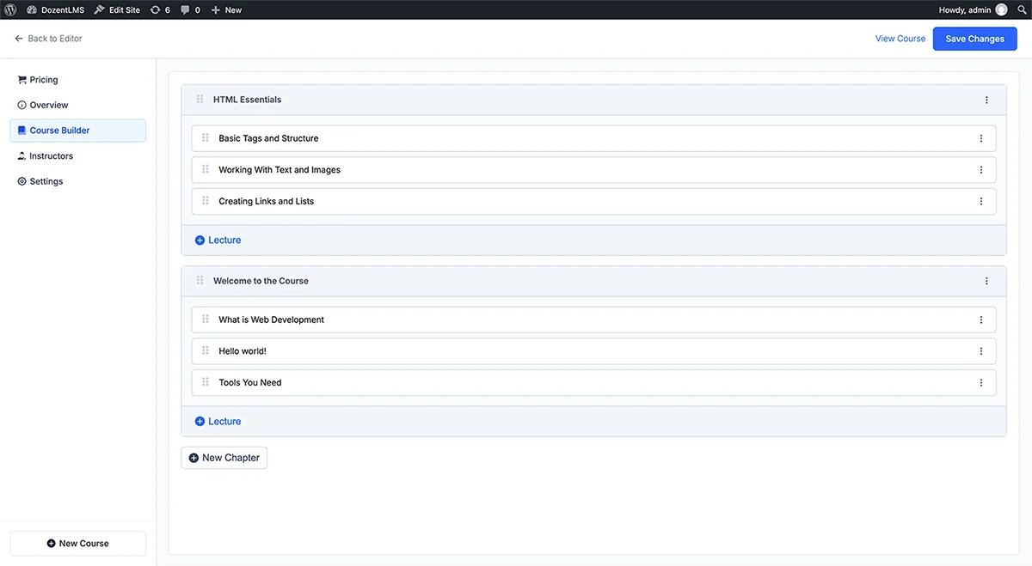Open the comments bubble showing 0

[x=190, y=10]
